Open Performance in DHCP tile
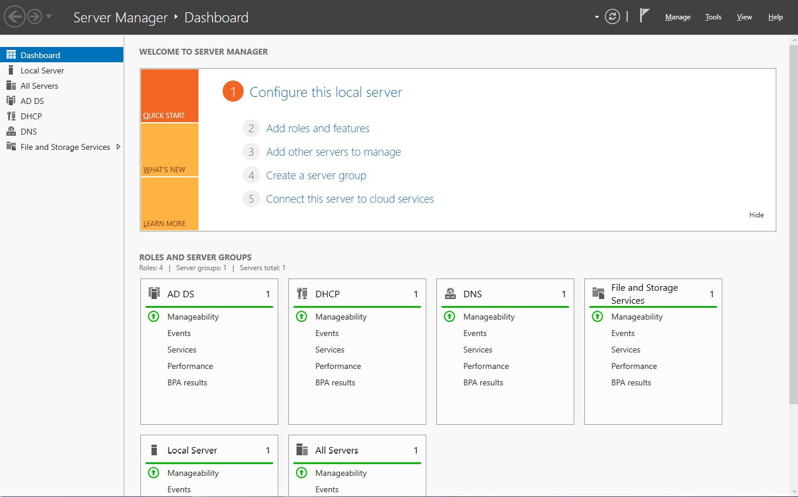798x497 pixels. click(x=338, y=366)
